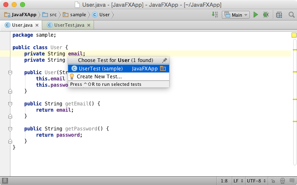The image size is (297, 185).
Task: Click the email field declaration
Action: (75, 54)
